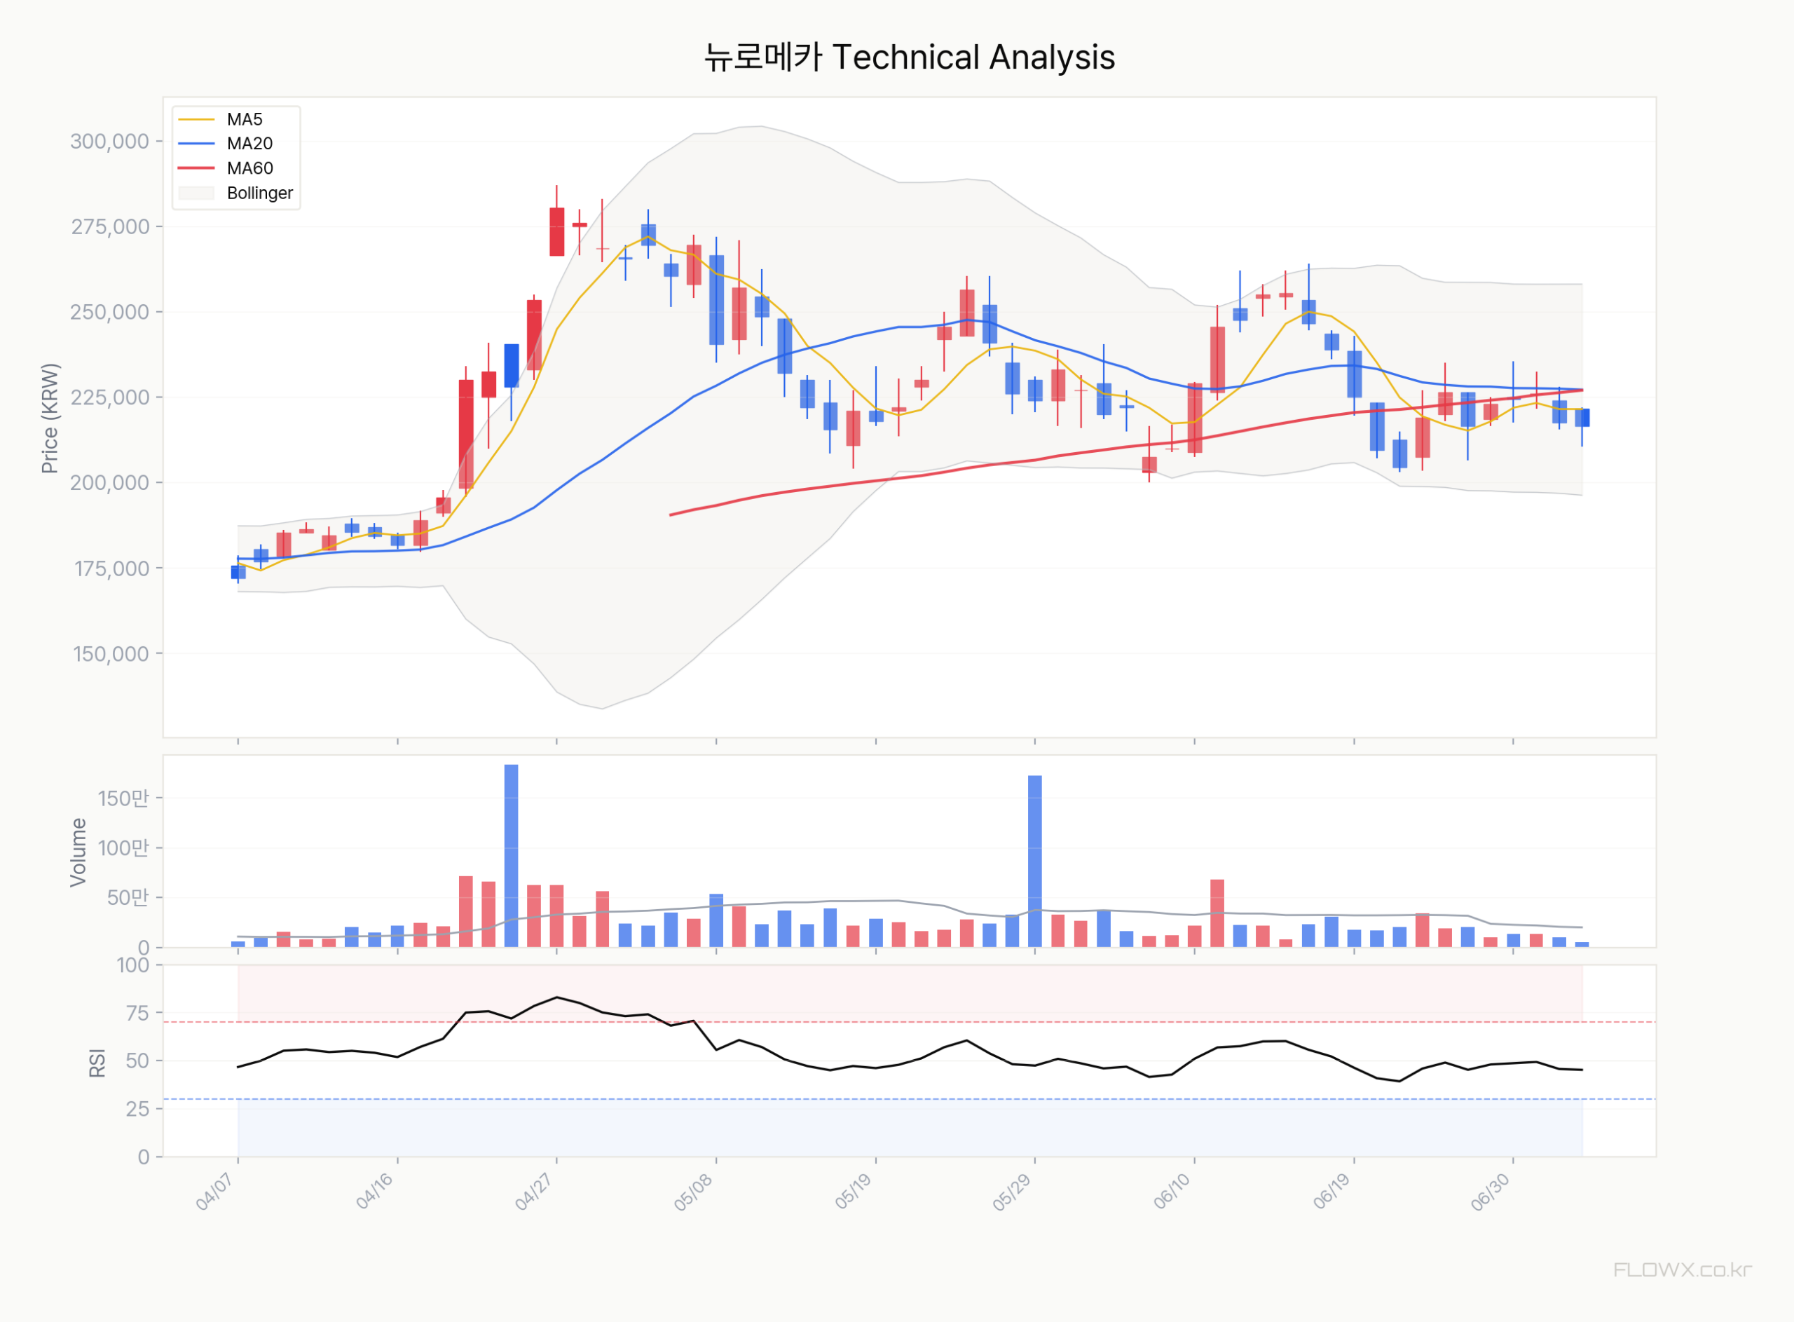Screen dimensions: 1794x1322
Task: Select the MA20 legend label
Action: click(x=249, y=143)
